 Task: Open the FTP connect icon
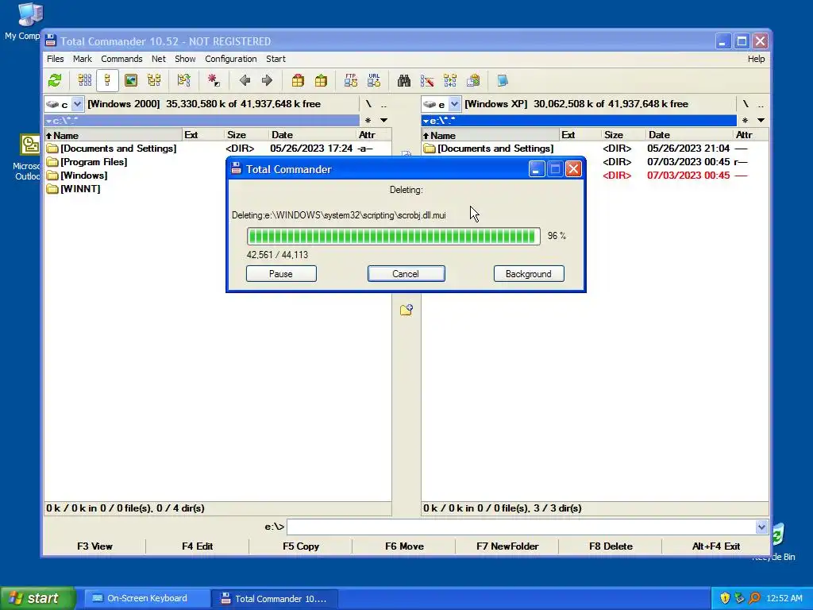(x=350, y=80)
